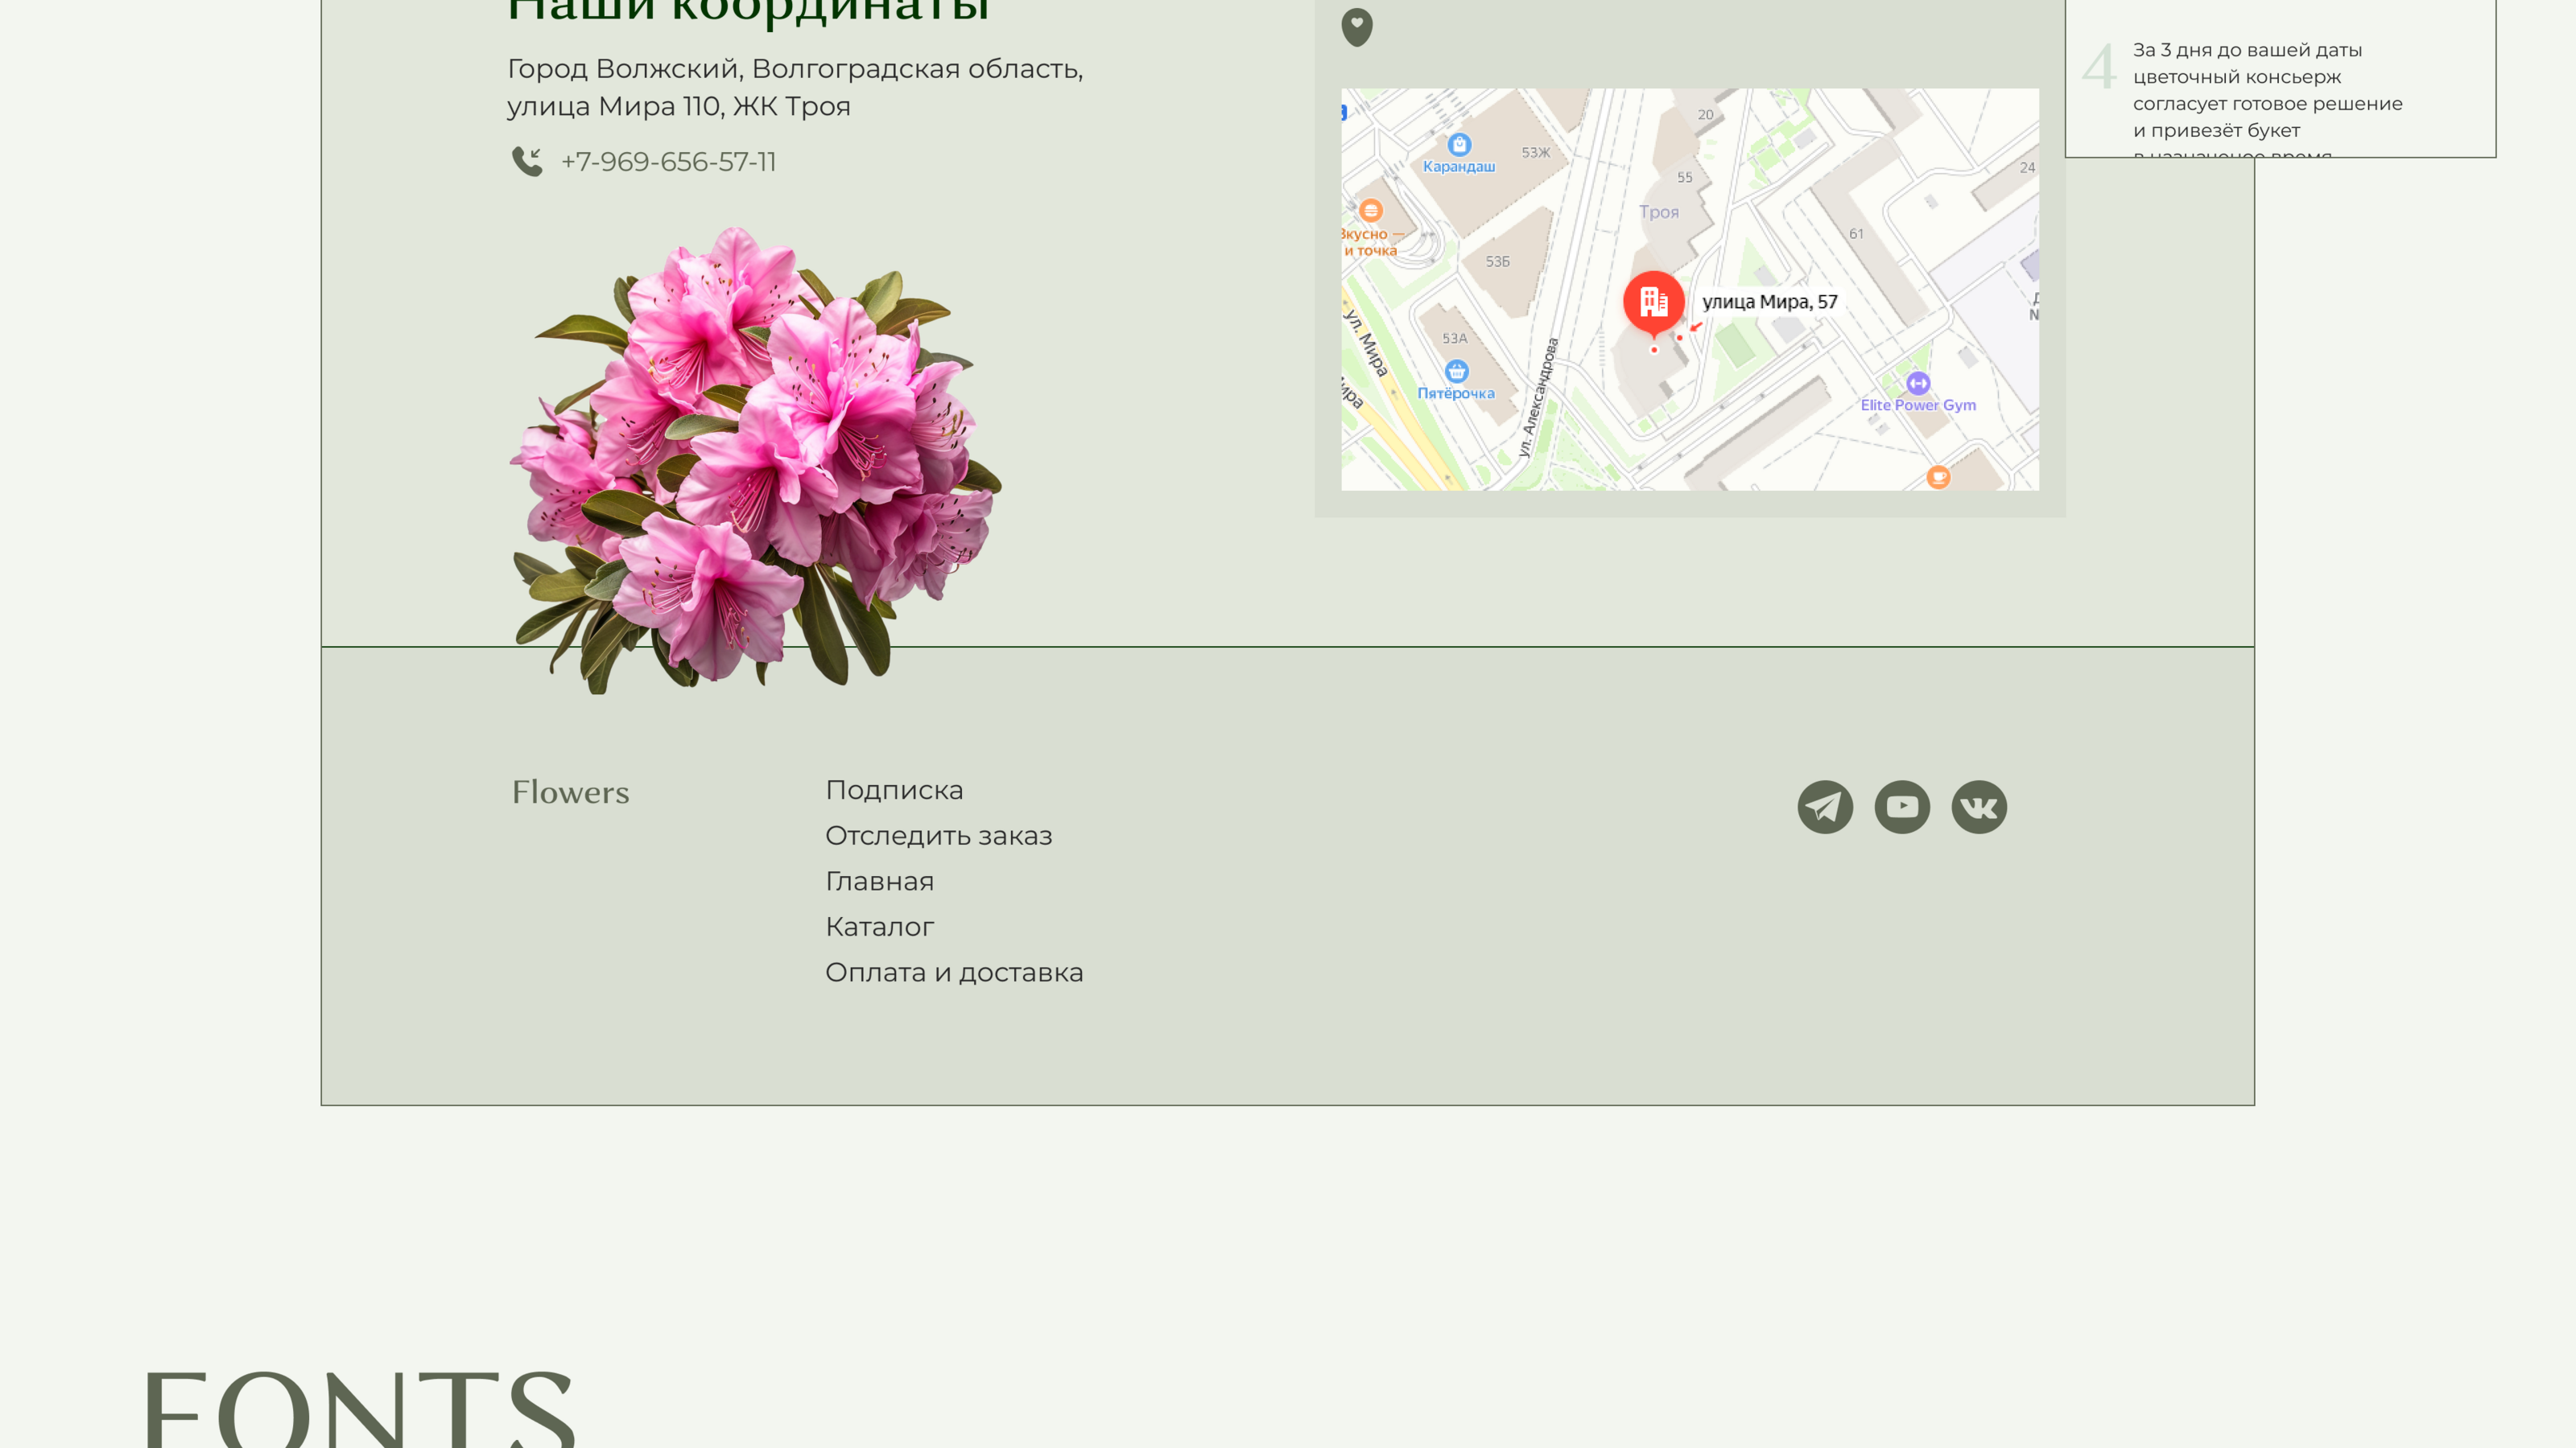2576x1448 pixels.
Task: Click the heart map pin icon
Action: point(1357,27)
